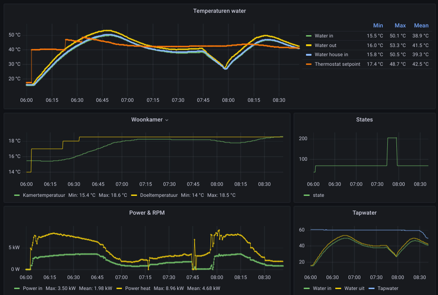The width and height of the screenshot is (438, 295).
Task: Click the blue Water house in color swatch
Action: pyautogui.click(x=309, y=55)
